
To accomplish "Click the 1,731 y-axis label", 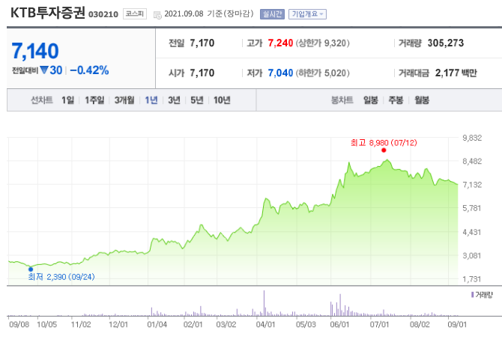I will click(472, 279).
